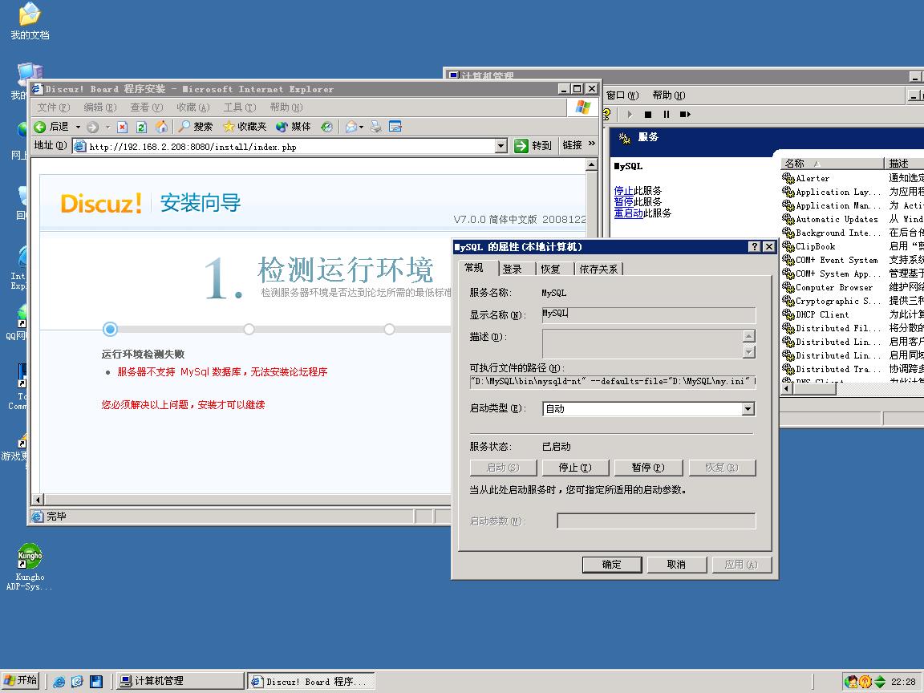Click the help question mark button in dialog title
Image resolution: width=924 pixels, height=693 pixels.
tap(754, 247)
